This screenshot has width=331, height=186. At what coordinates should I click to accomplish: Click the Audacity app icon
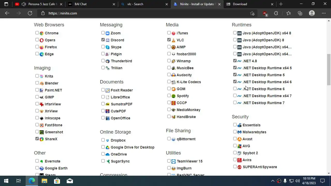tap(173, 75)
